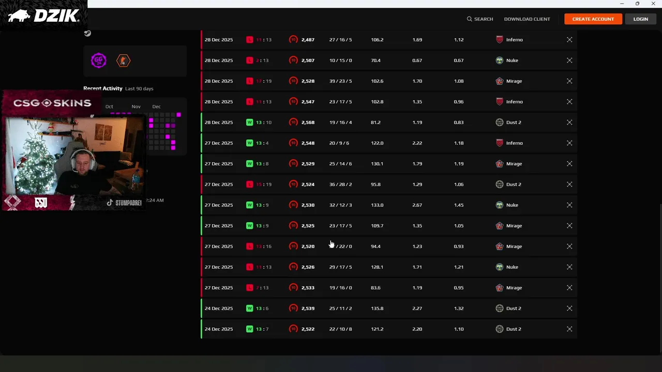Click level 10 skill icon beside 2,533
The image size is (662, 372).
click(x=293, y=288)
